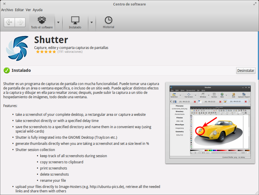Screen dimensions: 259x195
Task: Click the green Instalado checkmark icon
Action: pos(6,70)
